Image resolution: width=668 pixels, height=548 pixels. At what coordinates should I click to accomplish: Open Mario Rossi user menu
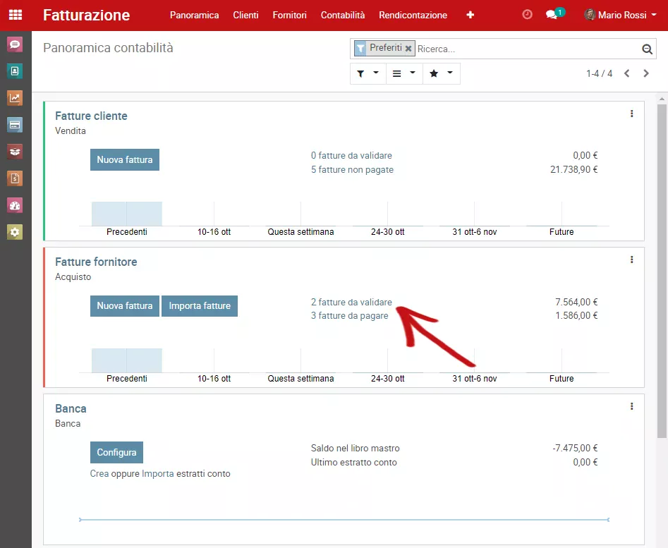coord(620,15)
